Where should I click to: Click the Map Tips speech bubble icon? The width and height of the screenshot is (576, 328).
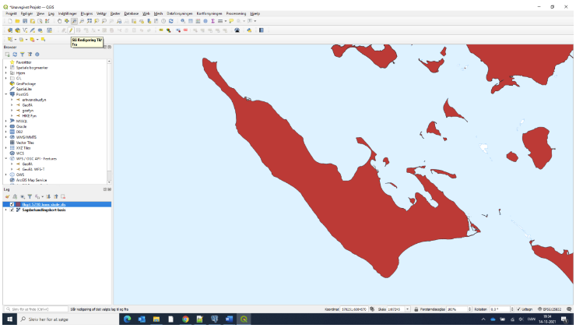click(231, 21)
